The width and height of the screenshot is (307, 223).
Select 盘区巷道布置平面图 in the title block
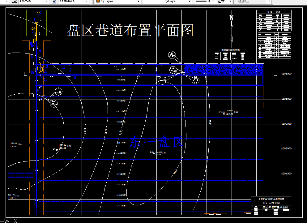pos(275,207)
